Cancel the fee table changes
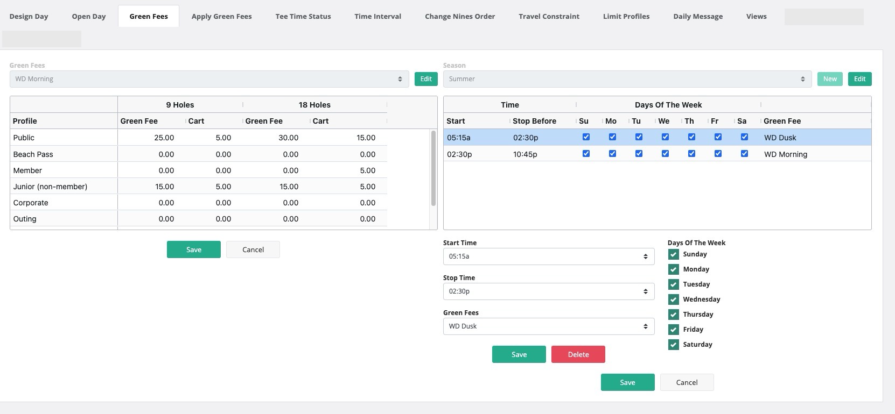The image size is (895, 414). [253, 249]
